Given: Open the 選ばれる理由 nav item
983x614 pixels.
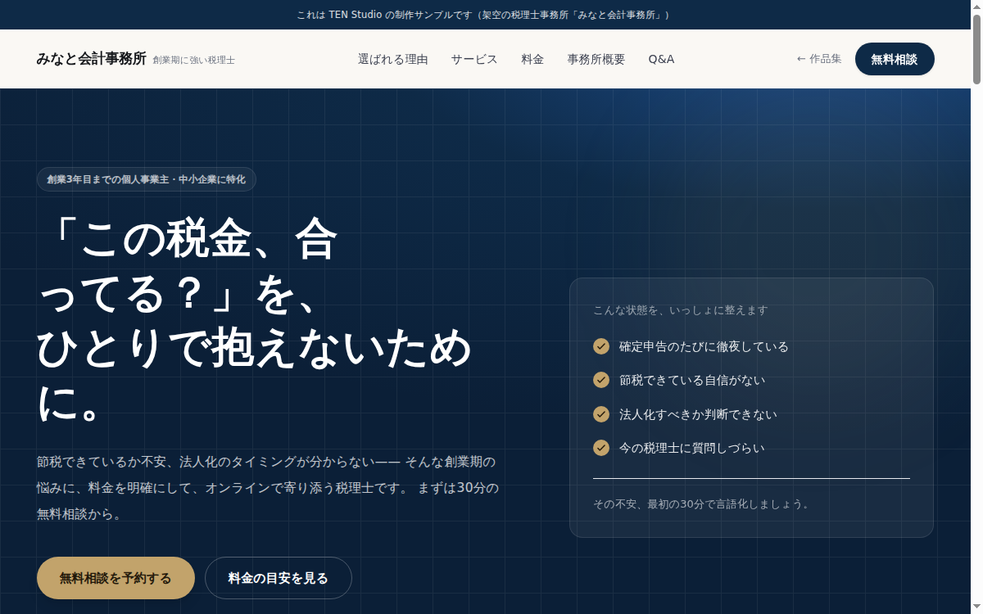Looking at the screenshot, I should (x=393, y=59).
